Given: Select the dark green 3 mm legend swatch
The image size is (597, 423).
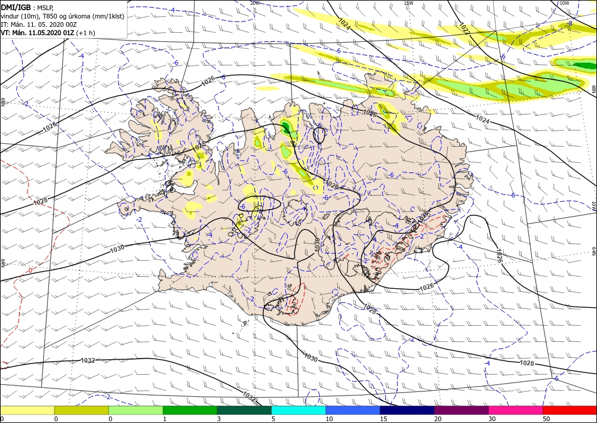Looking at the screenshot, I should (x=244, y=410).
